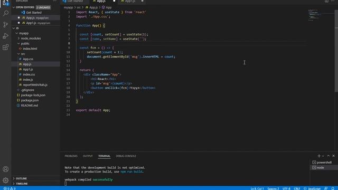The width and height of the screenshot is (338, 190).
Task: Open App1.js in src folder tree
Action: click(x=28, y=69)
